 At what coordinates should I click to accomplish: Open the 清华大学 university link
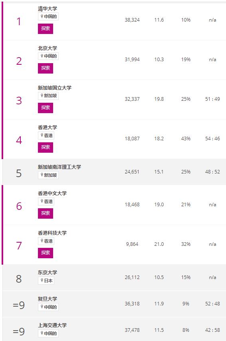(x=48, y=9)
